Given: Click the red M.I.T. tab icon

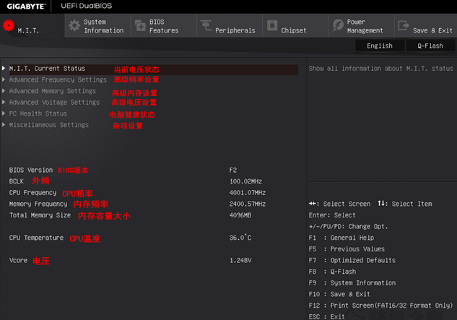Looking at the screenshot, I should tap(9, 26).
